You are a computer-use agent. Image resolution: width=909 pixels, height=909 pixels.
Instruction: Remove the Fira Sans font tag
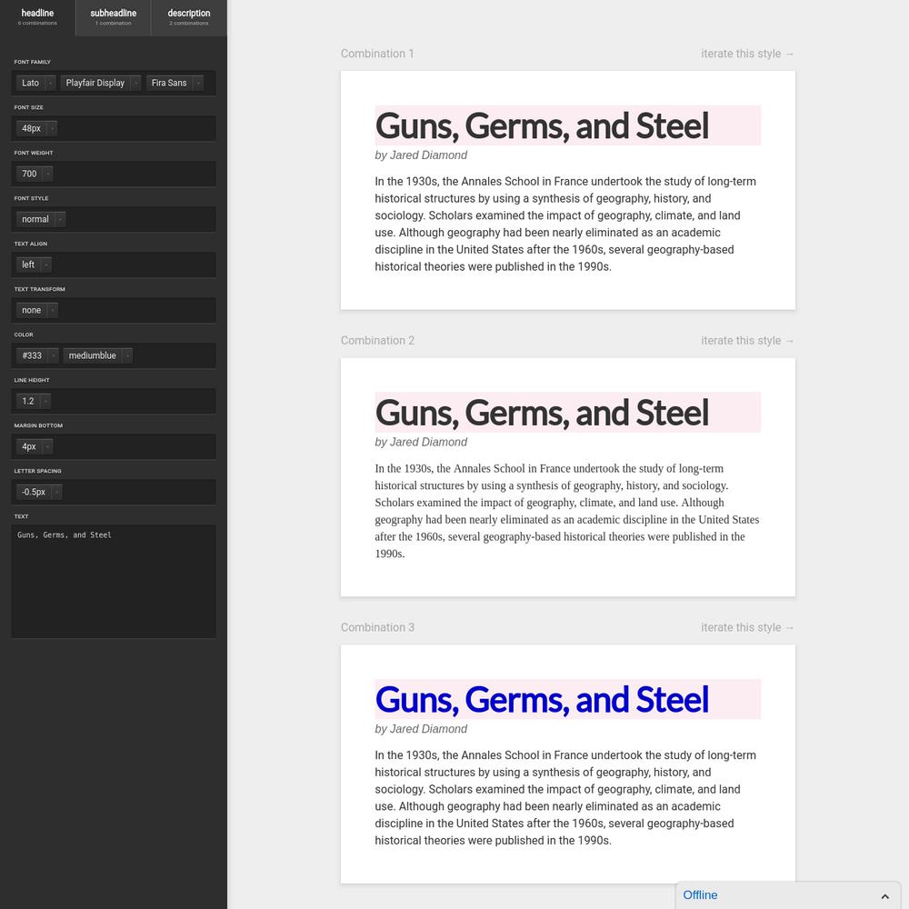pos(198,83)
